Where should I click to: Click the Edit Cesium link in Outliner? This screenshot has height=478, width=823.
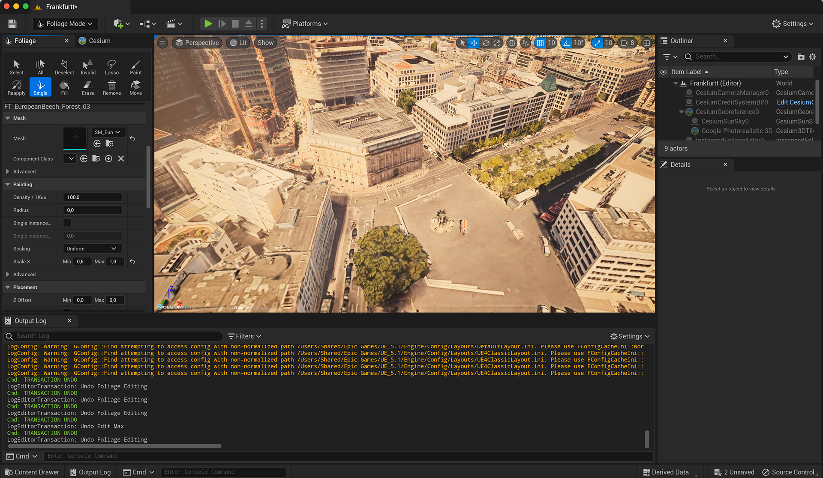click(795, 102)
